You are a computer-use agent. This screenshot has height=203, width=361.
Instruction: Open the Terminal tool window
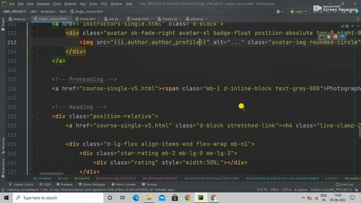149,184
